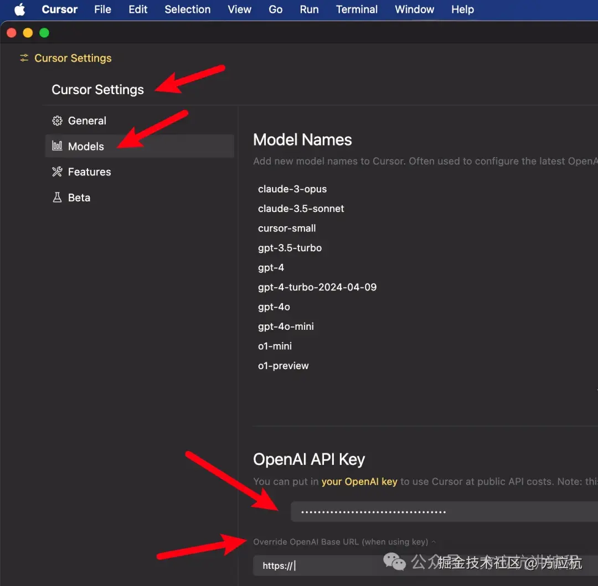
Task: Open the Terminal menu
Action: pos(357,9)
